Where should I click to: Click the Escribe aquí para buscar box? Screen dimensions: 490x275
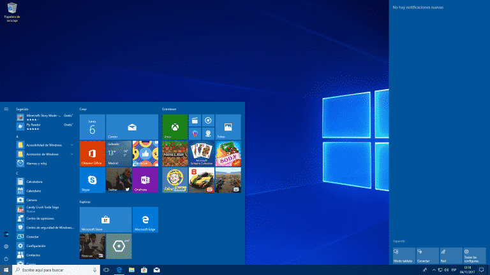point(56,270)
